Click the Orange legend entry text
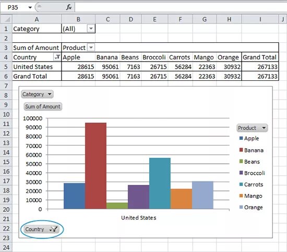287x252 pixels. (253, 207)
